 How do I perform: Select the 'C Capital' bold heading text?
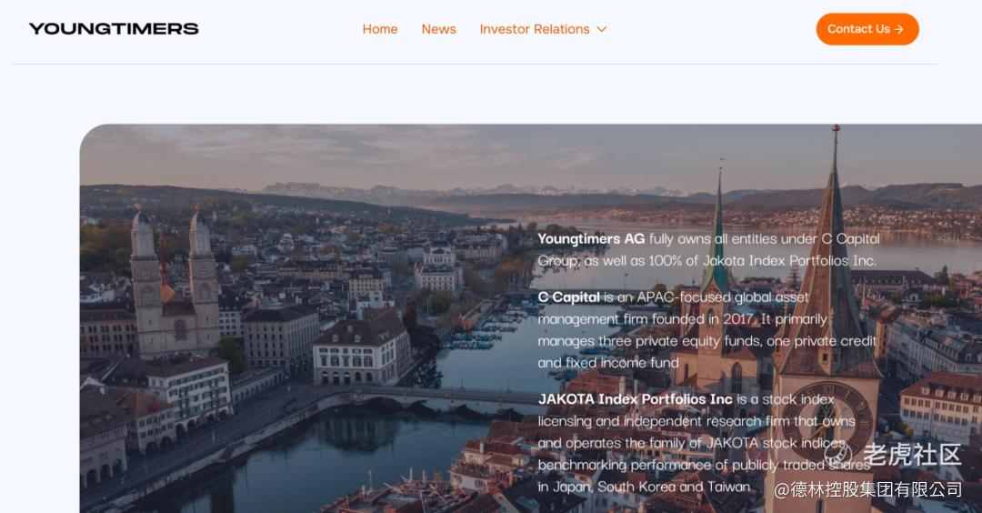pos(568,297)
